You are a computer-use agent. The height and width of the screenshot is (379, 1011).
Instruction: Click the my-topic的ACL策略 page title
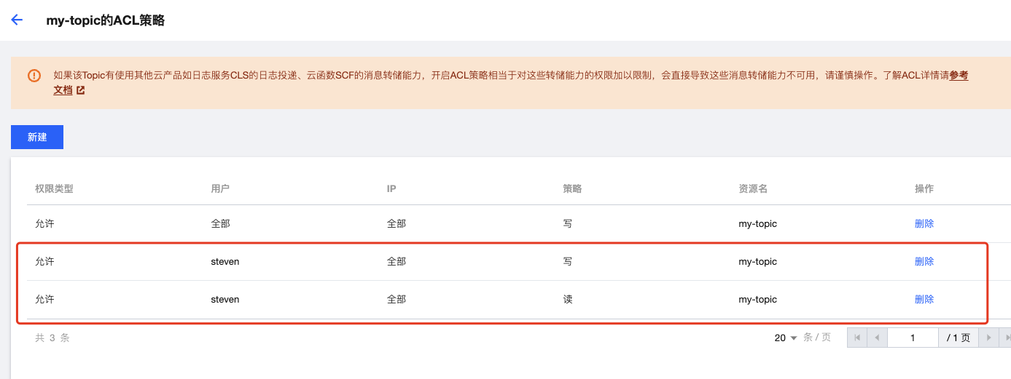[x=106, y=20]
